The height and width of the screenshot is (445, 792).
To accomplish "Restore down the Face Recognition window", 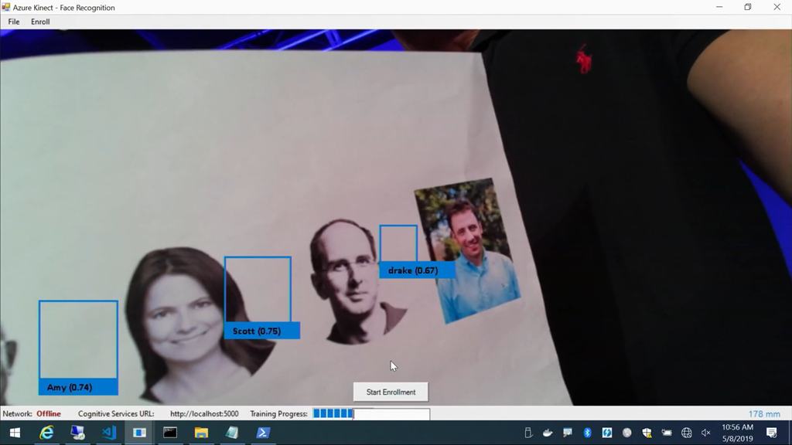I will (748, 7).
